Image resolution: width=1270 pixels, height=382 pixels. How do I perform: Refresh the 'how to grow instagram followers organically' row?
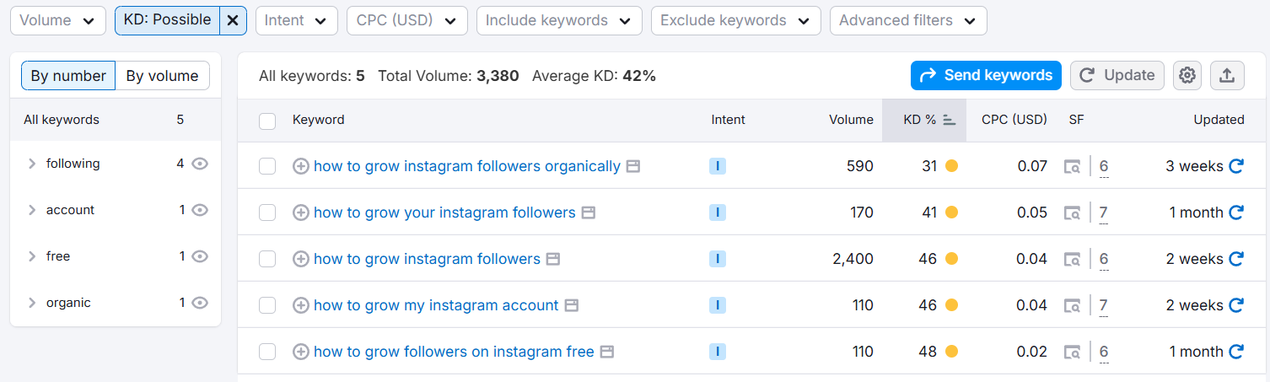click(1236, 166)
